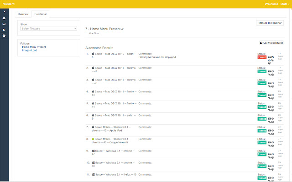Open the dashboard gauge icon in the sidebar
This screenshot has height=182, width=292.
tap(4, 18)
